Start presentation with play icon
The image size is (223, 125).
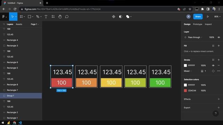tap(208, 17)
